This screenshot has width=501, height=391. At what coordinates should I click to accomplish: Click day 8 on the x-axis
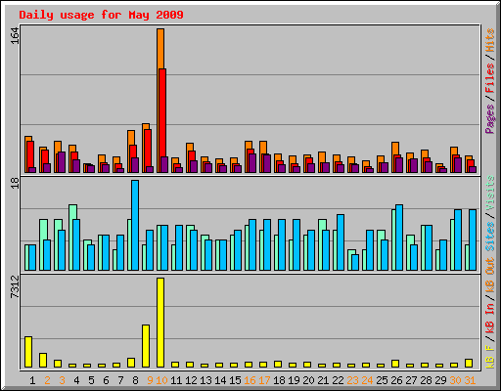click(x=135, y=380)
